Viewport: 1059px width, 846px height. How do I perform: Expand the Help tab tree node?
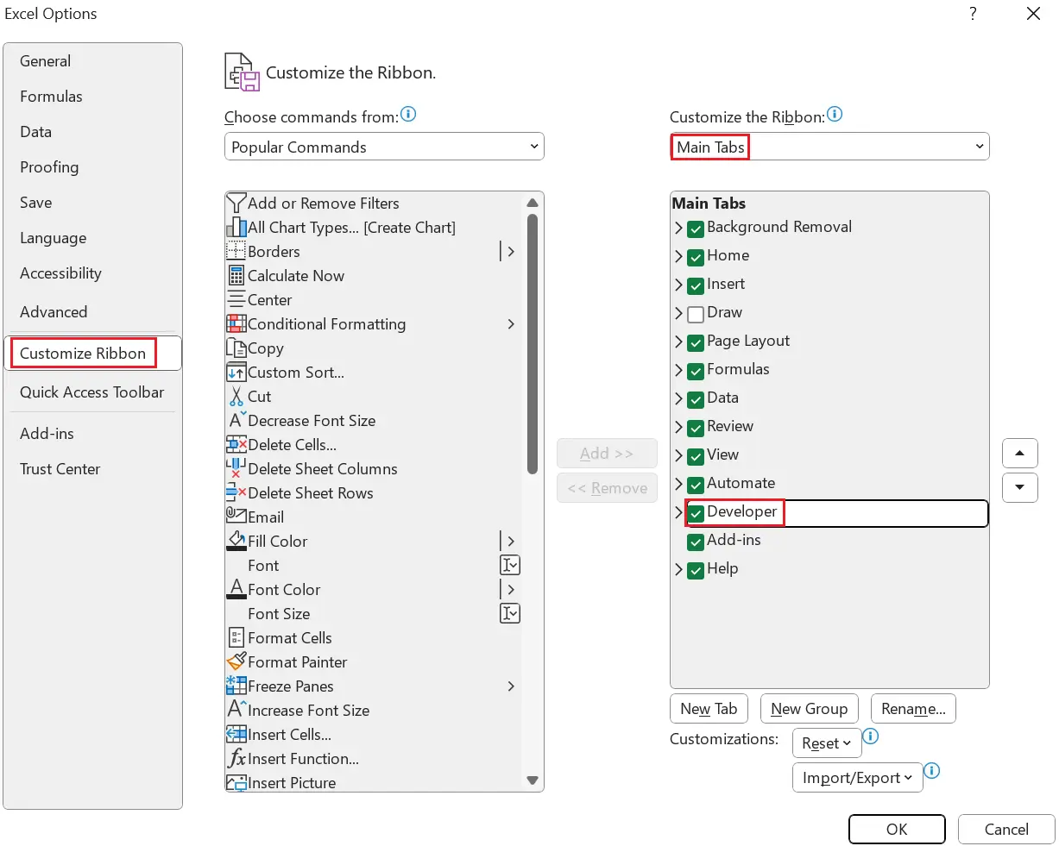tap(678, 570)
